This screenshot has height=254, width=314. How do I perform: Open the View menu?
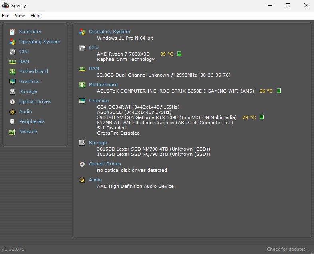[x=20, y=16]
